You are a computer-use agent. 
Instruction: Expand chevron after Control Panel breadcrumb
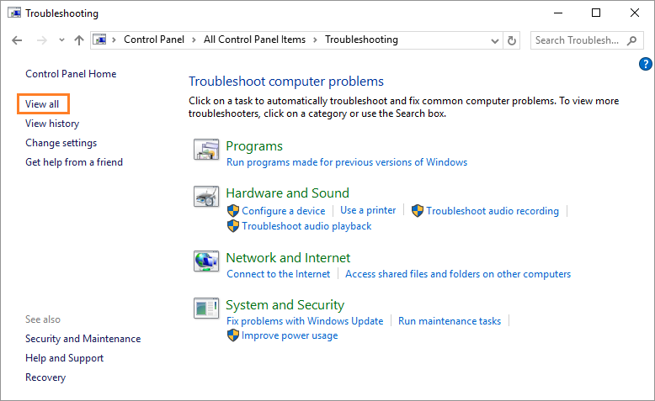pos(194,40)
